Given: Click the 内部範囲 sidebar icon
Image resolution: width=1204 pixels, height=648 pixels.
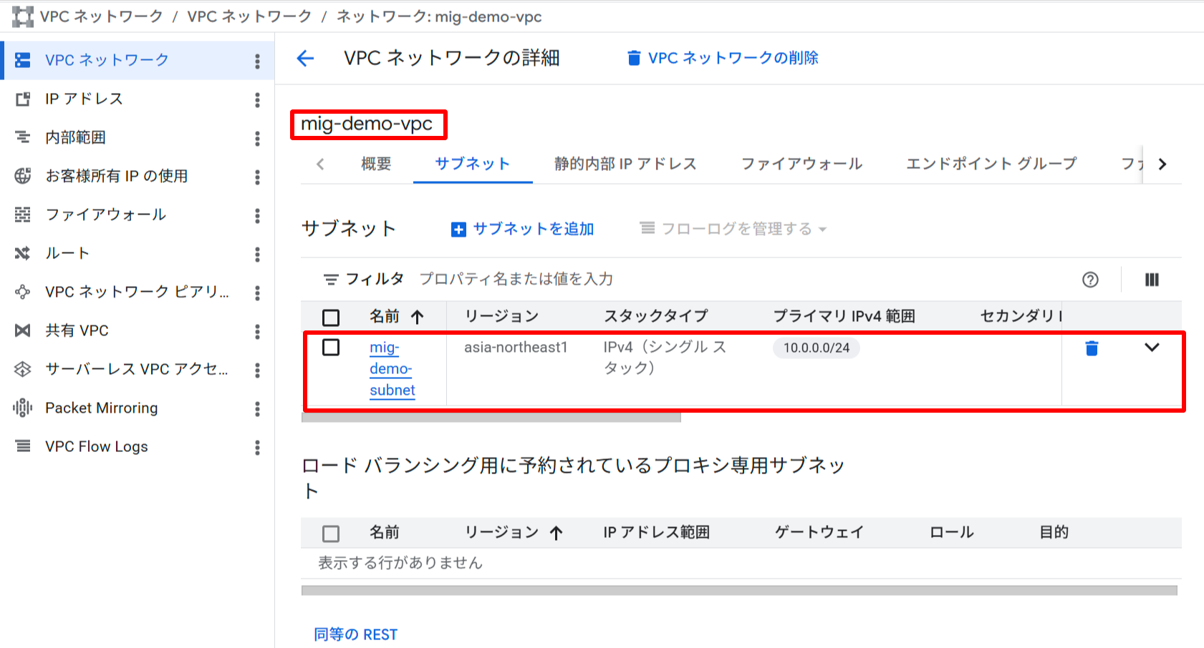Looking at the screenshot, I should [23, 137].
